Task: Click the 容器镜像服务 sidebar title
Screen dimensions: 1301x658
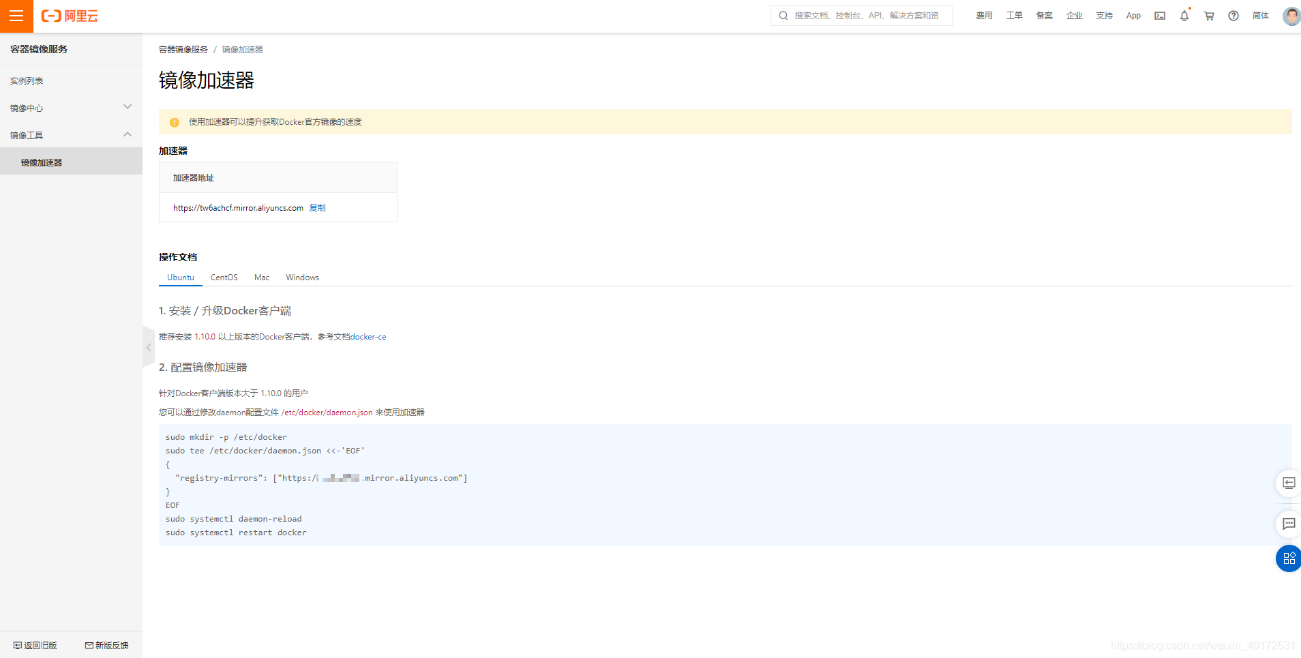Action: [x=39, y=49]
